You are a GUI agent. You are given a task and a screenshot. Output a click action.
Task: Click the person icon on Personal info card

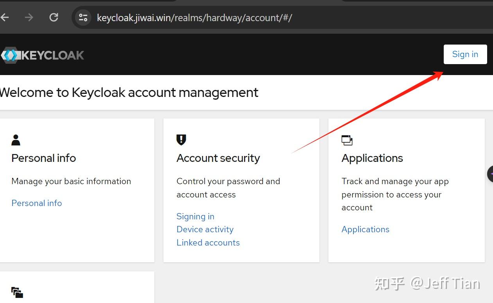(16, 140)
